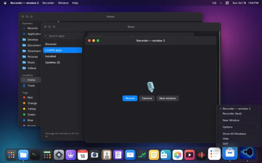Open the Mandelbrot fractal dock icon
The height and width of the screenshot is (163, 262).
247,153
